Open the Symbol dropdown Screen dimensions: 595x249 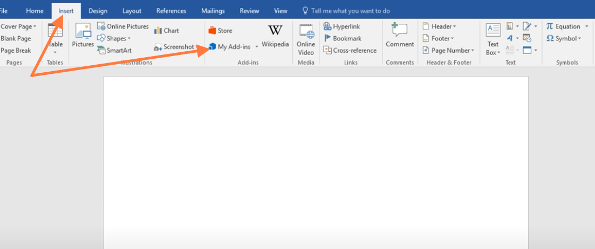pyautogui.click(x=564, y=39)
